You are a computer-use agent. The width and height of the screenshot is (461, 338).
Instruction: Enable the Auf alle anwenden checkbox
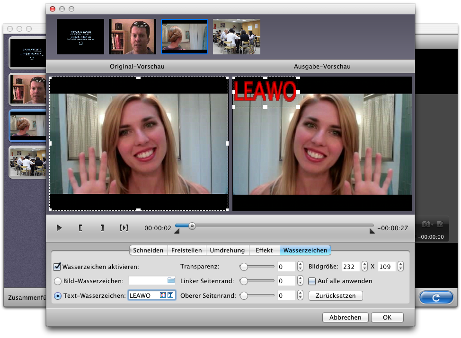(x=312, y=281)
